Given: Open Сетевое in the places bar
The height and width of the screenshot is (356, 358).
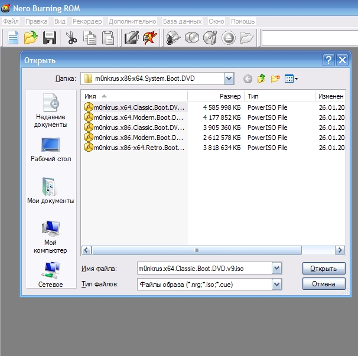Looking at the screenshot, I should (x=50, y=275).
